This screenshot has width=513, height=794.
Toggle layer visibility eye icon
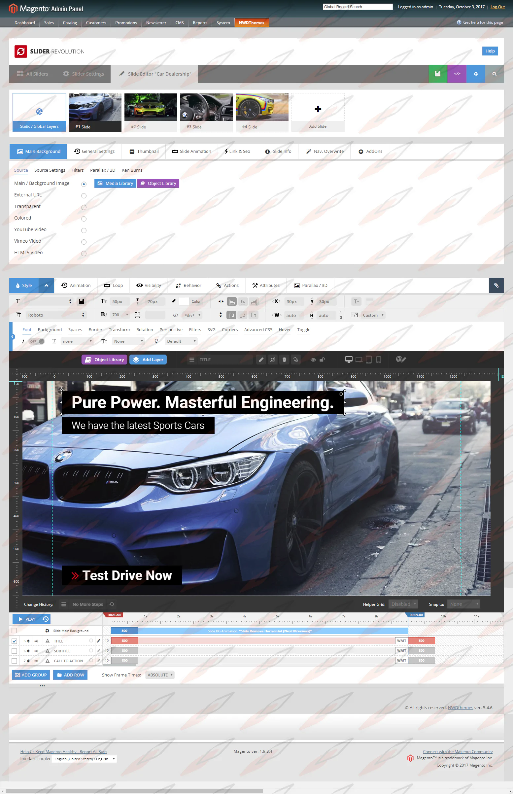[x=313, y=360]
